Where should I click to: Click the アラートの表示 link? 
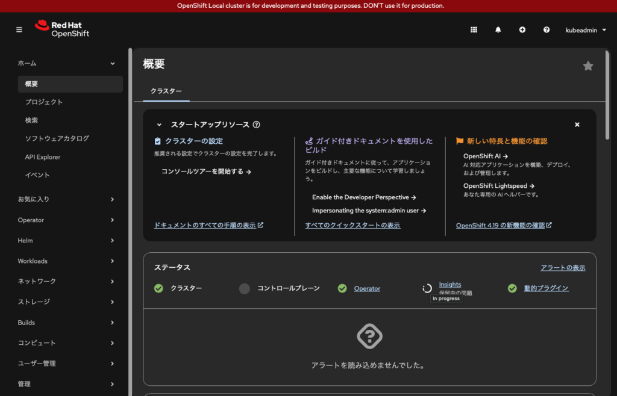[562, 268]
